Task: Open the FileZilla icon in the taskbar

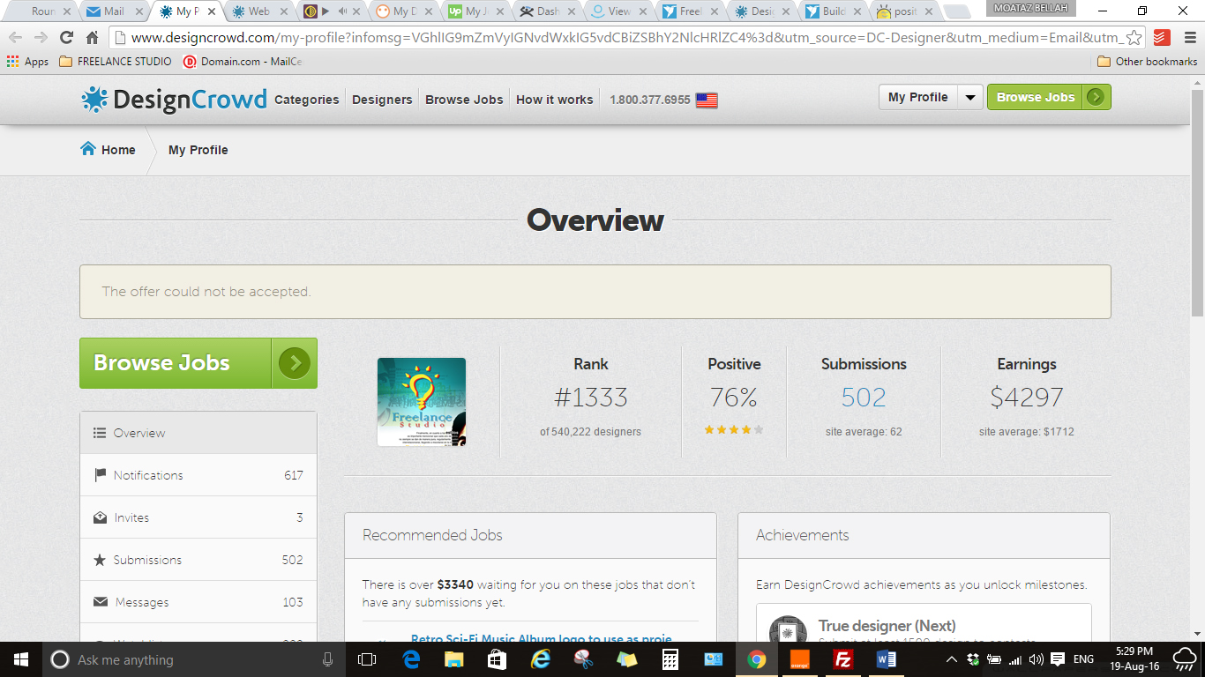Action: coord(843,659)
